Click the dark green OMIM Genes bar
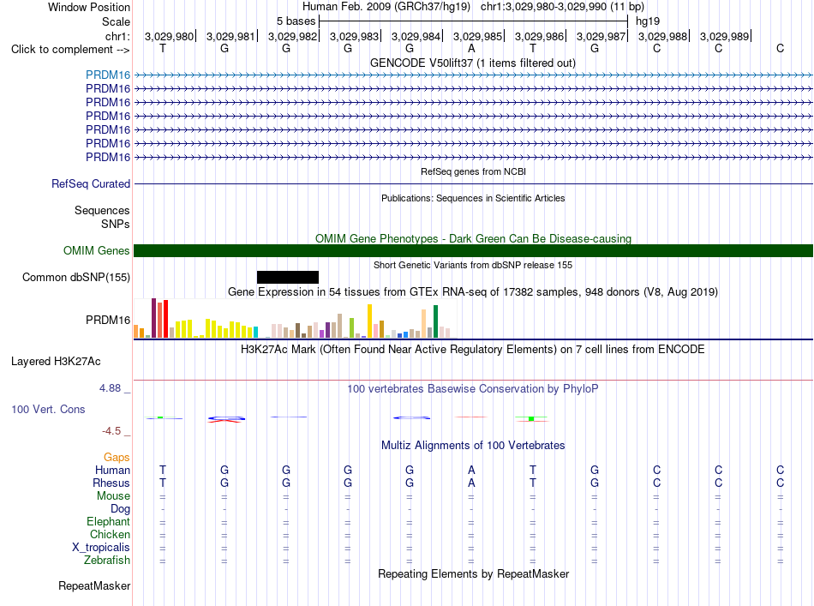The height and width of the screenshot is (606, 814). click(473, 250)
